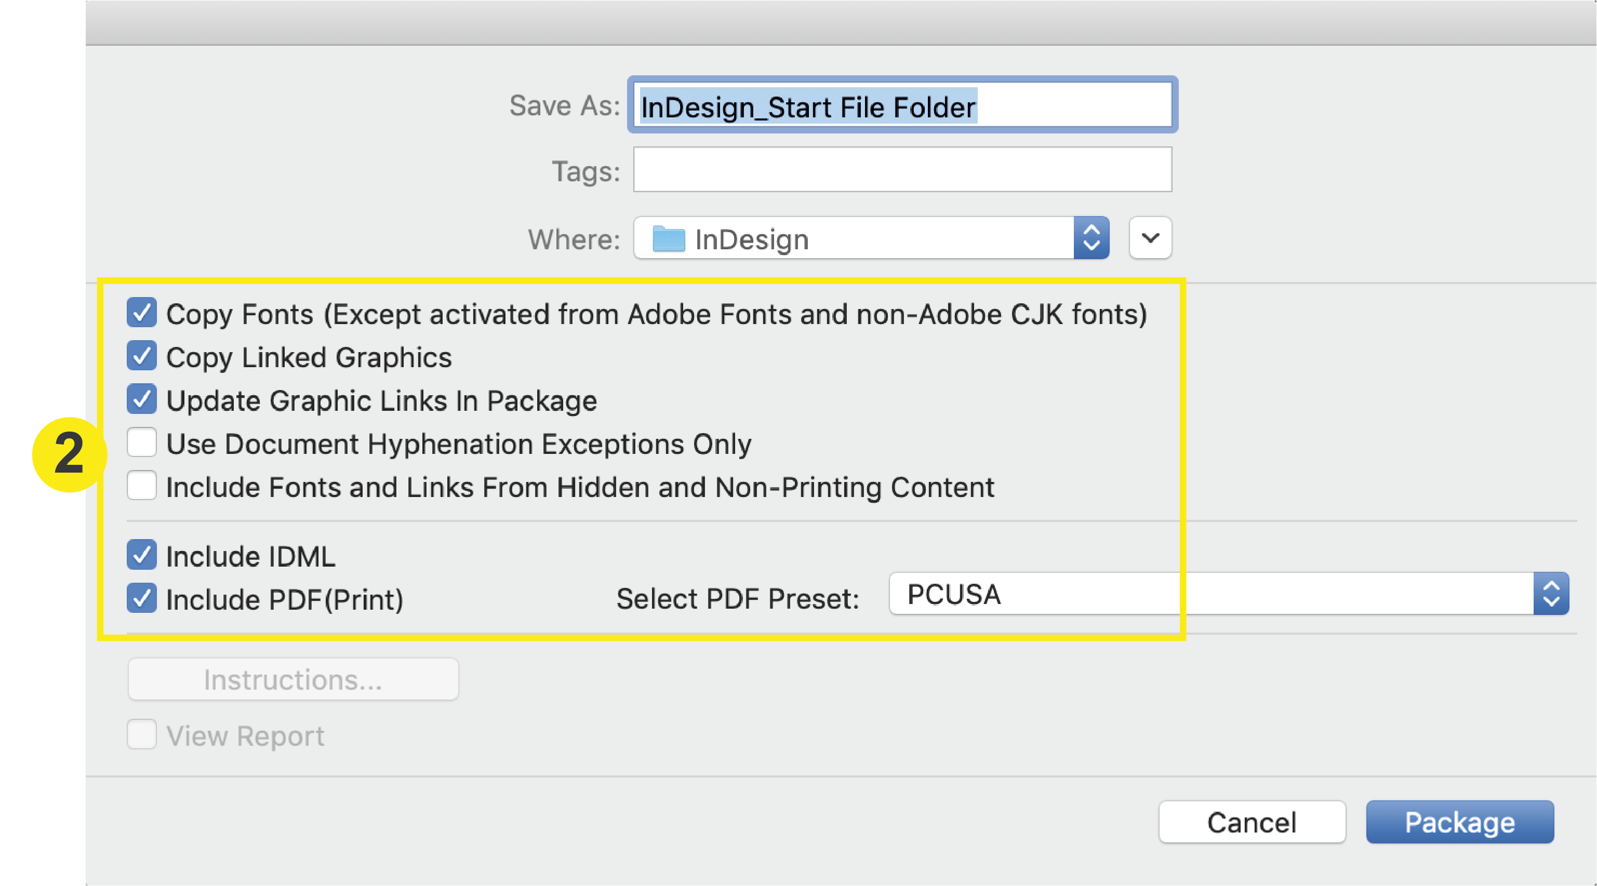Click the Cancel button
The height and width of the screenshot is (886, 1597).
1252,822
